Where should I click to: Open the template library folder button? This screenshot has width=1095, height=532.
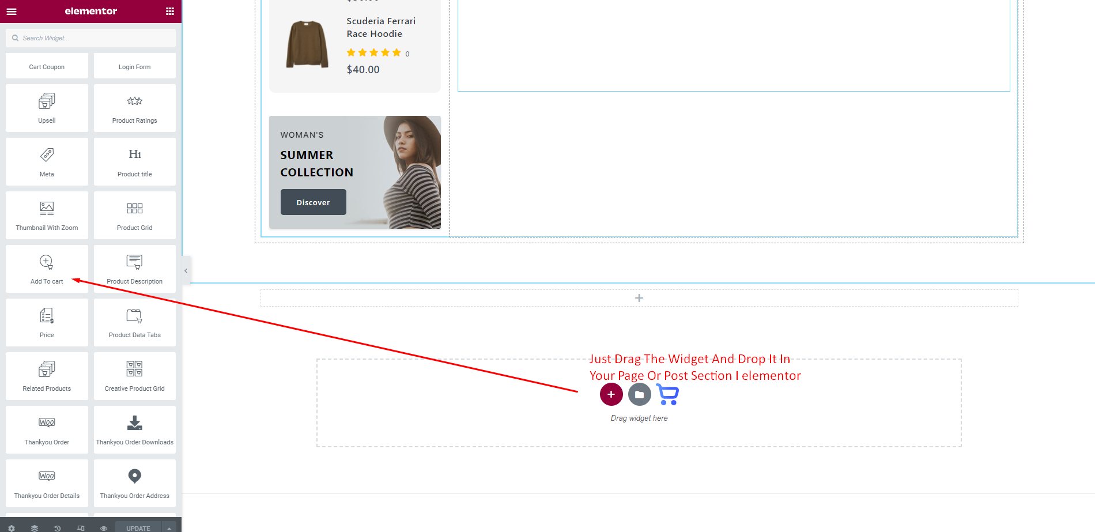639,394
